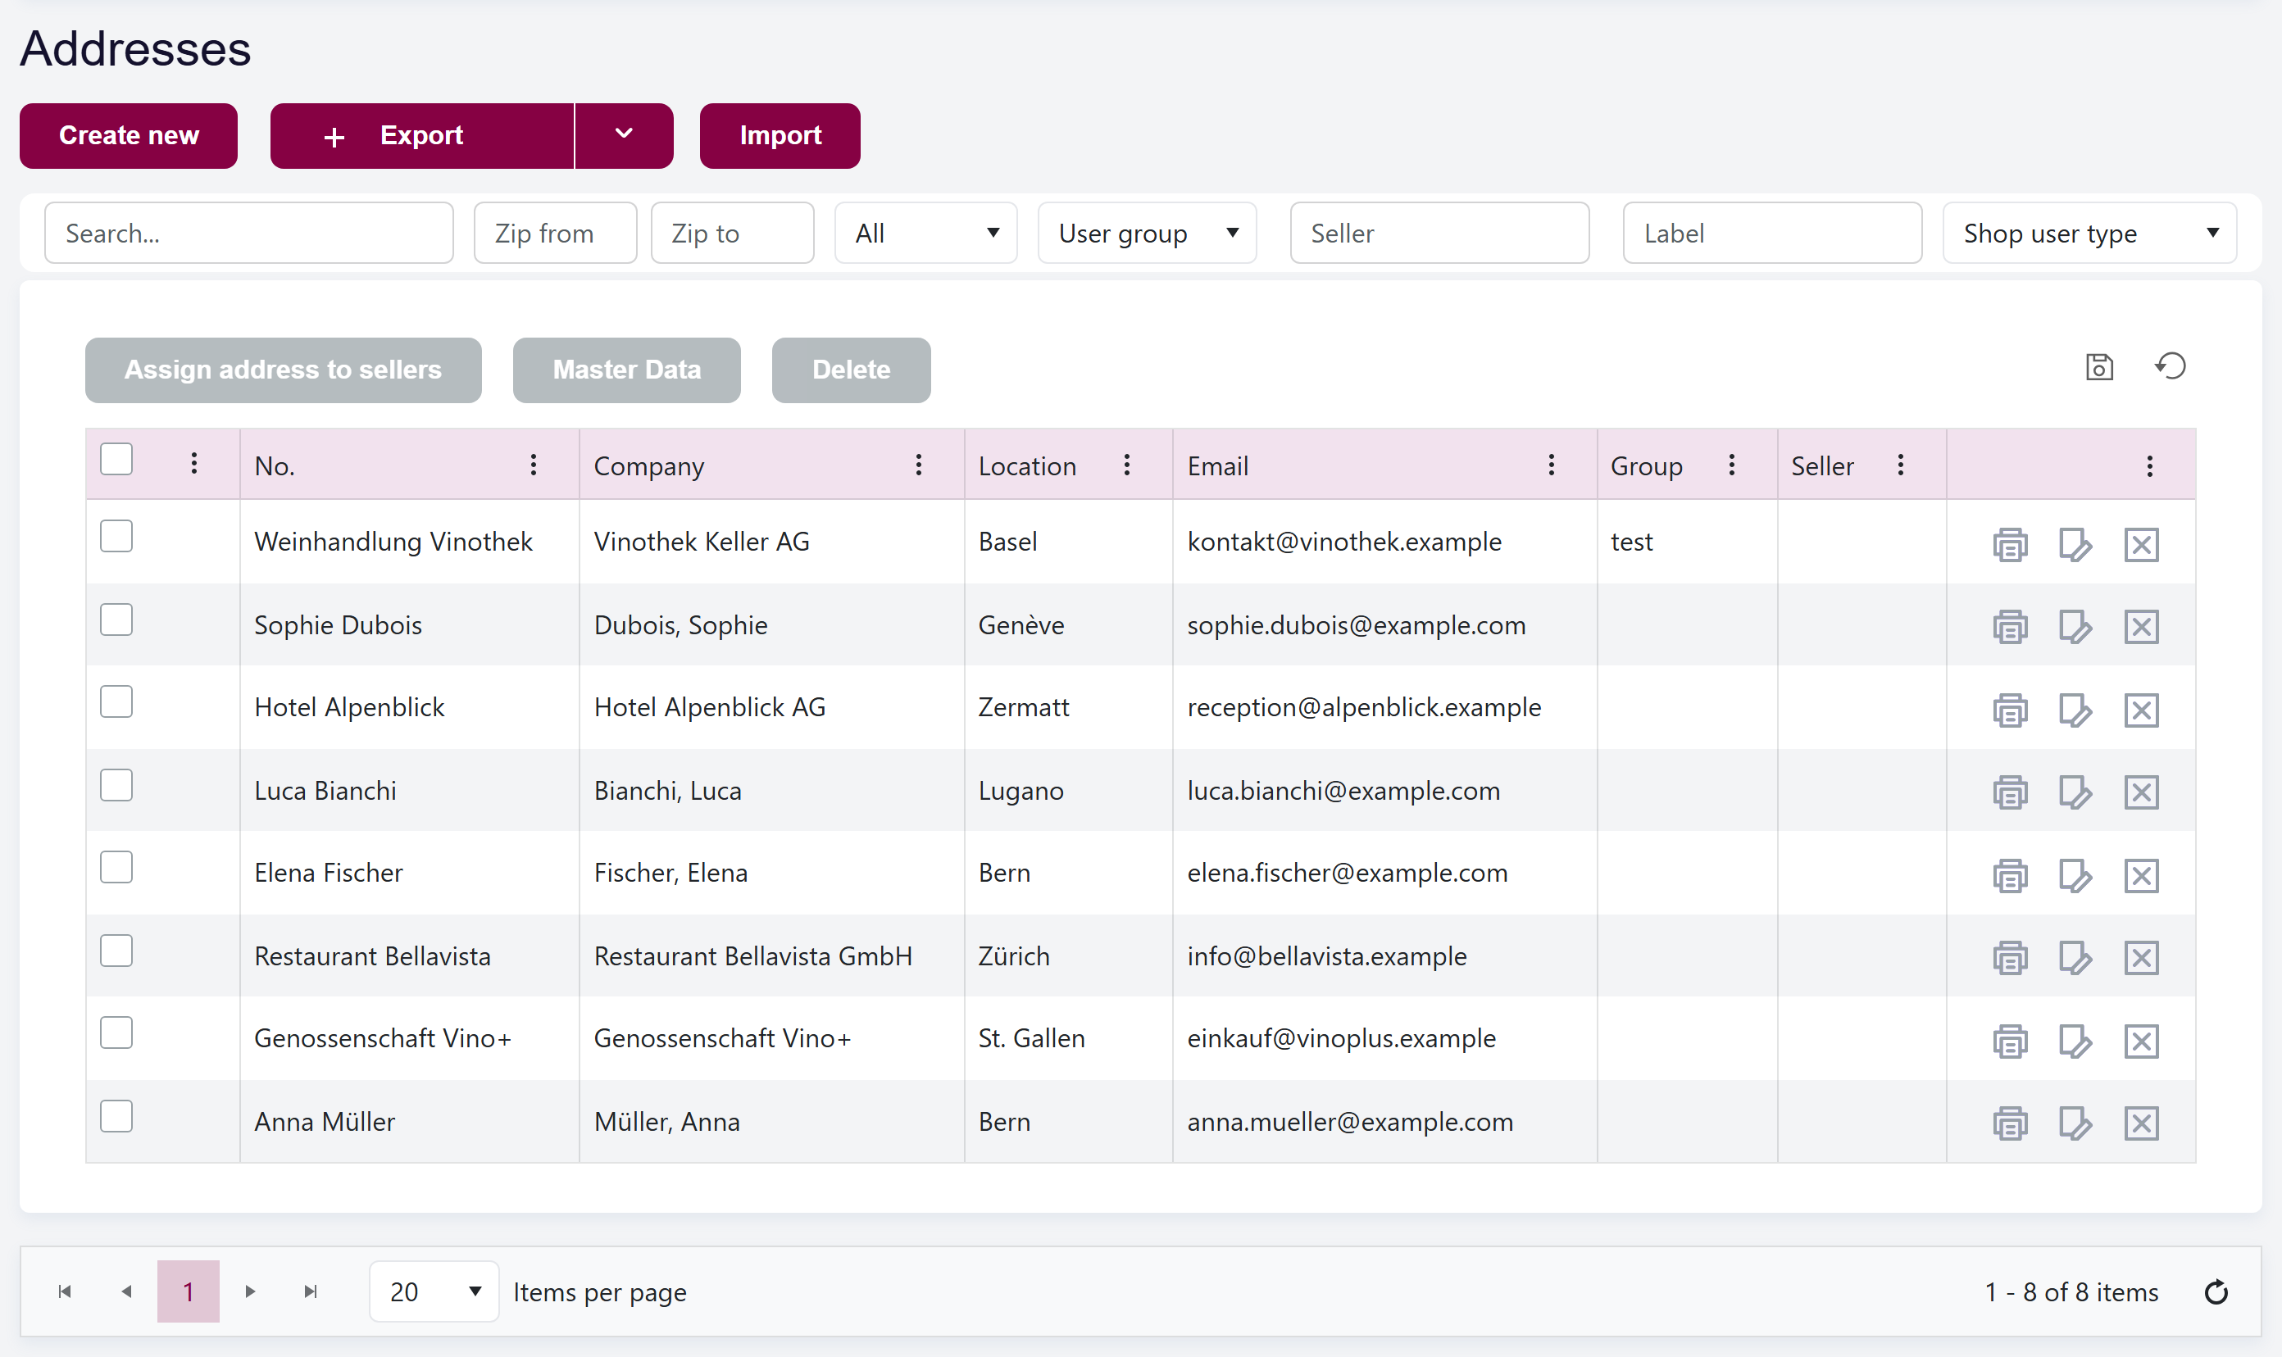The width and height of the screenshot is (2282, 1357).
Task: Go to the first page
Action: pyautogui.click(x=65, y=1291)
